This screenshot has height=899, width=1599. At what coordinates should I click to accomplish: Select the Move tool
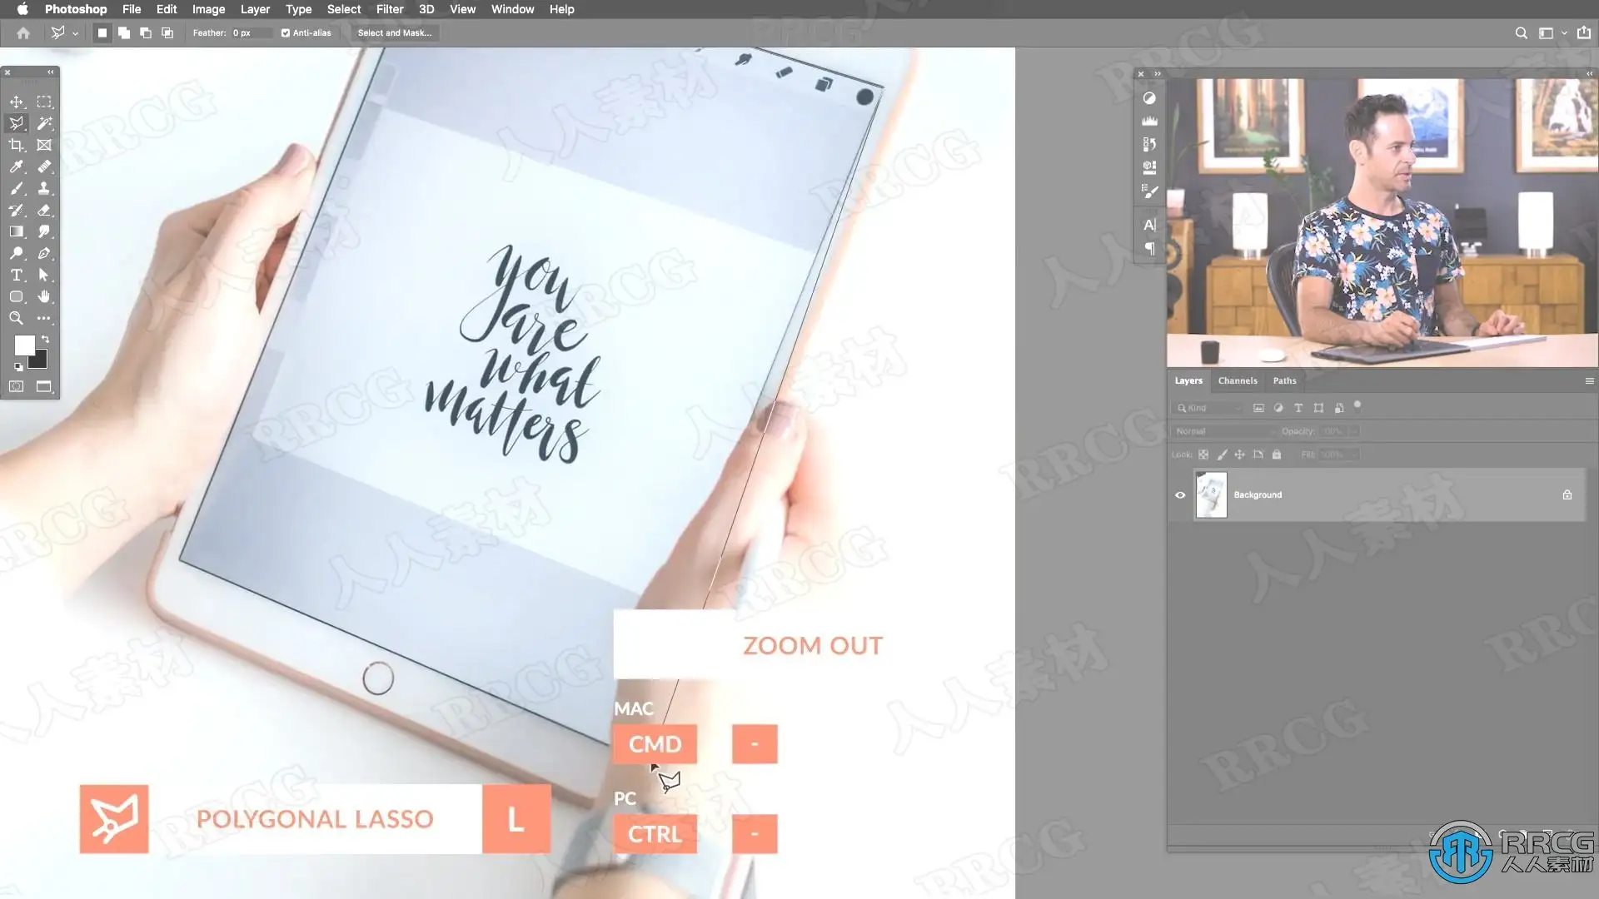click(x=17, y=102)
